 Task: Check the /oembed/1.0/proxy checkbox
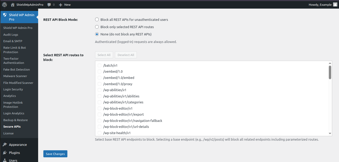pyautogui.click(x=100, y=84)
